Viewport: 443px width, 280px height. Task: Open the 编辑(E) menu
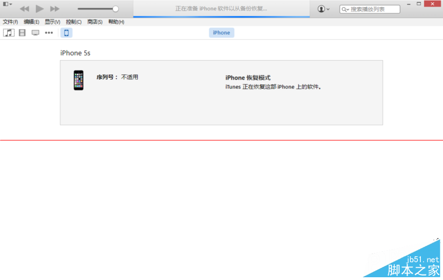[32, 22]
